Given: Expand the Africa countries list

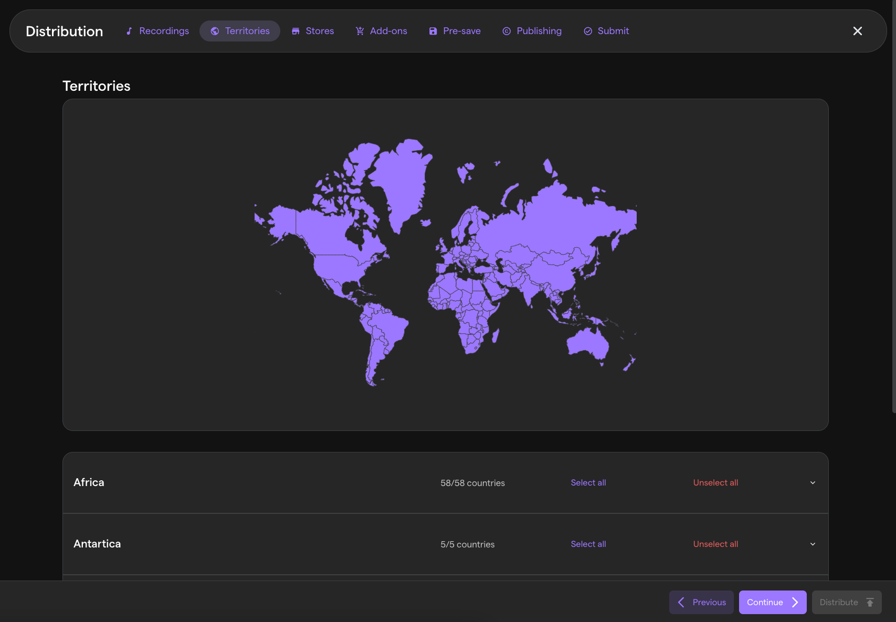Looking at the screenshot, I should point(813,483).
